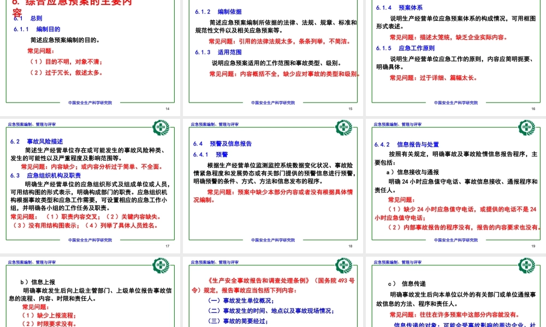The height and width of the screenshot is (327, 546).
Task: Click the logo on the 信息传递 slide
Action: coord(526,265)
